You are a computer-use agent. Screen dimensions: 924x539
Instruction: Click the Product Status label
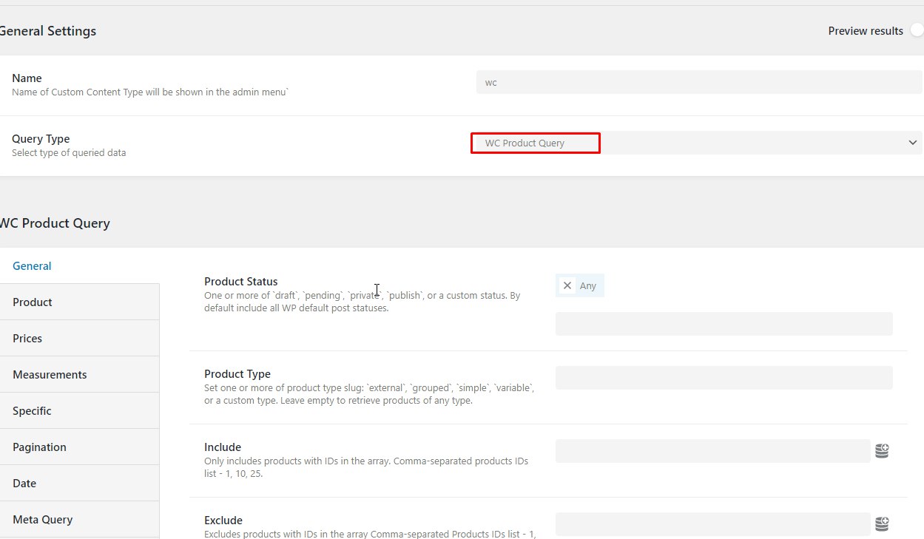coord(241,282)
